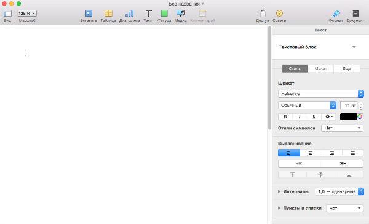Align text right
This screenshot has height=224, width=369.
(331, 153)
